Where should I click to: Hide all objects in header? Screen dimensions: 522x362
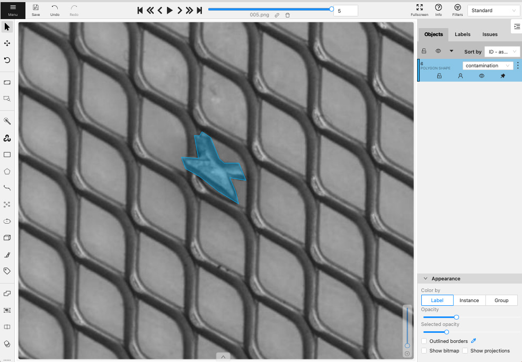(x=438, y=51)
